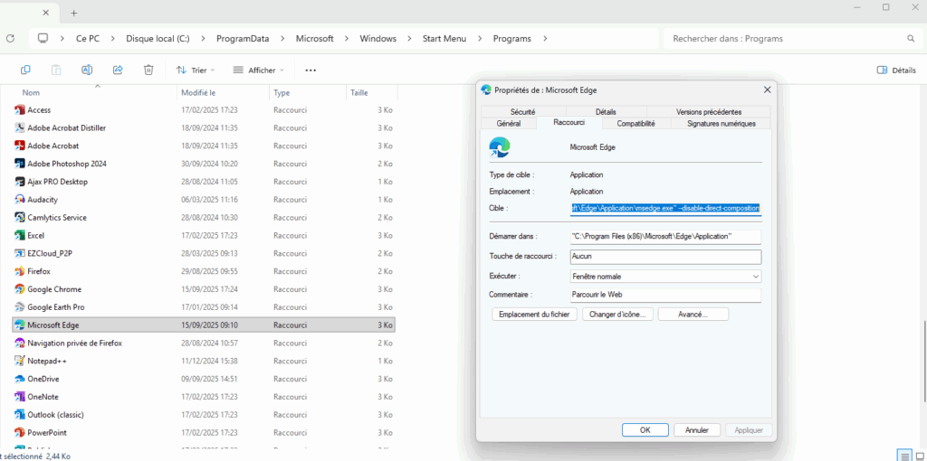The height and width of the screenshot is (461, 927).
Task: Click the Avancé button
Action: 693,315
